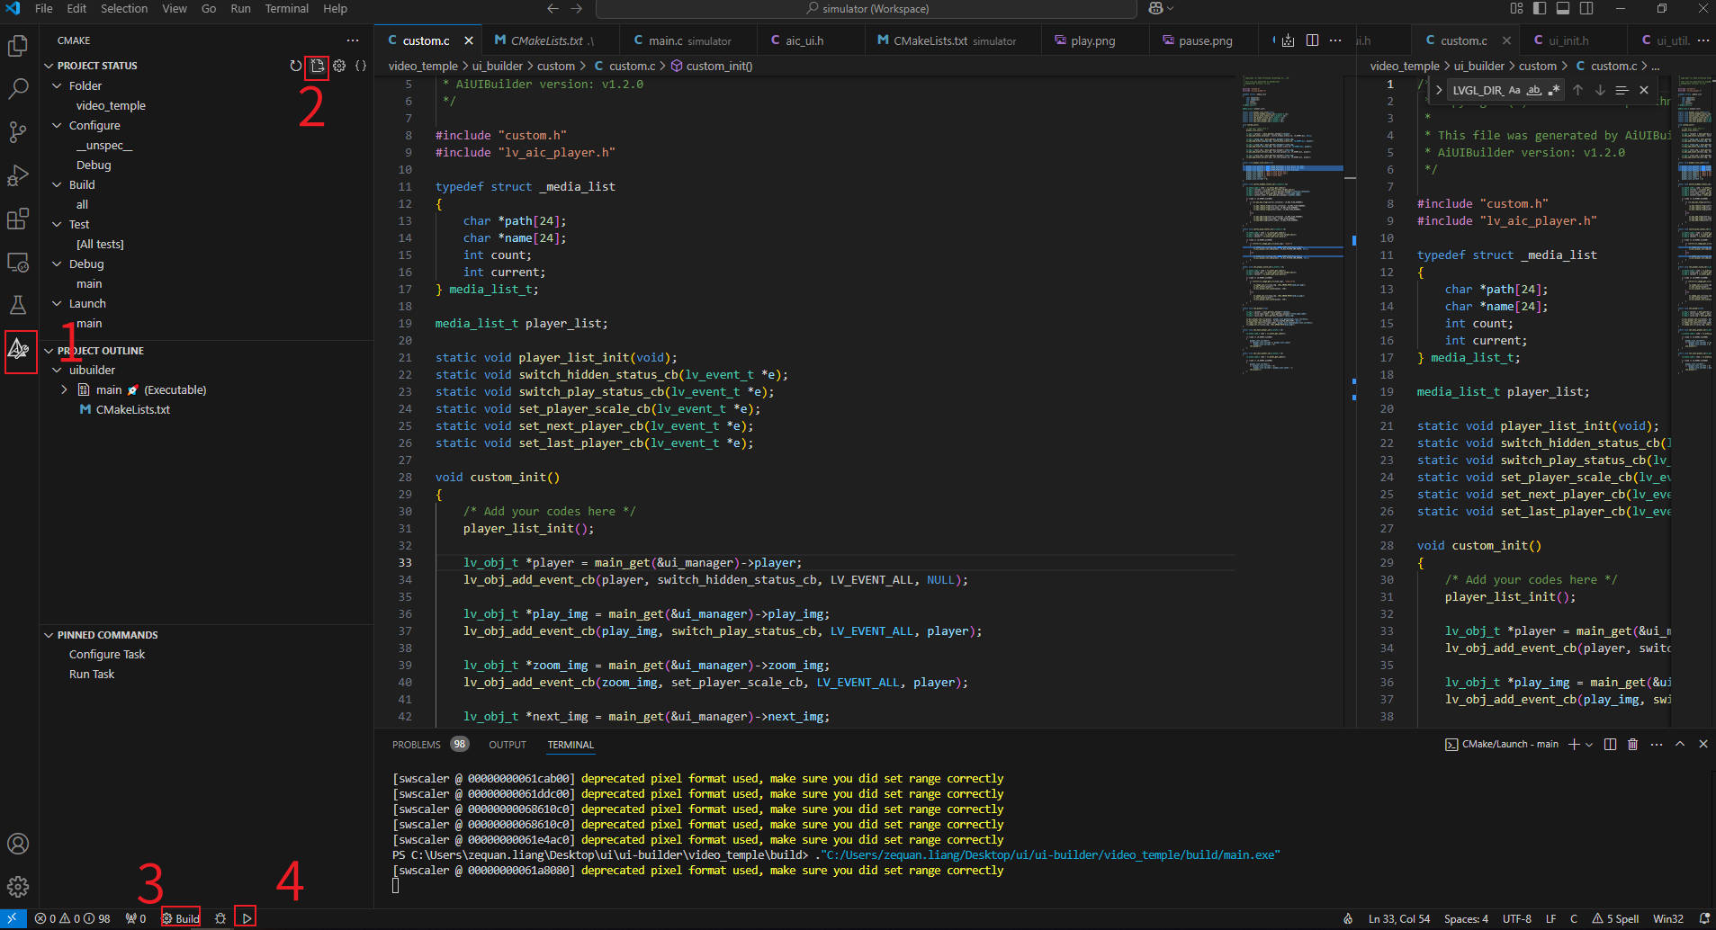Click the Build button in status bar

(181, 918)
